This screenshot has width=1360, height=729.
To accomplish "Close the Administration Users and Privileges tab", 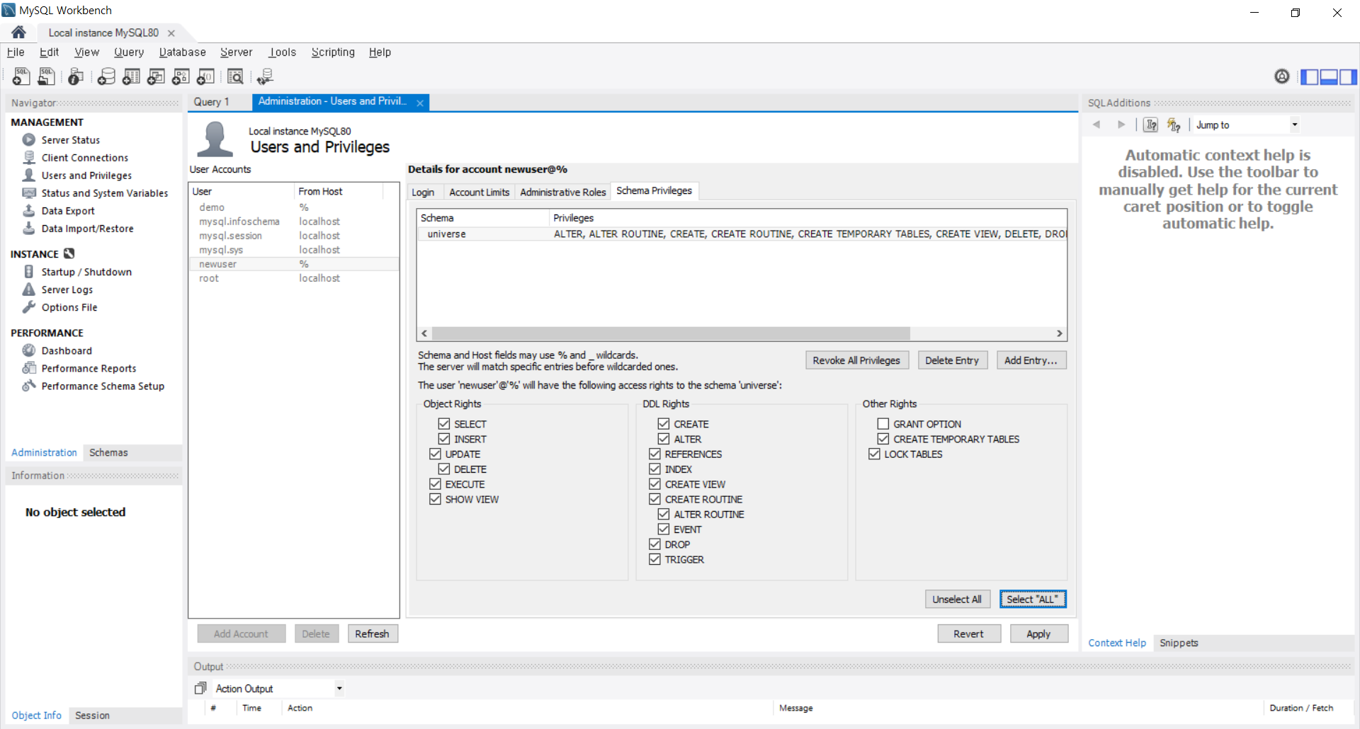I will pos(420,103).
